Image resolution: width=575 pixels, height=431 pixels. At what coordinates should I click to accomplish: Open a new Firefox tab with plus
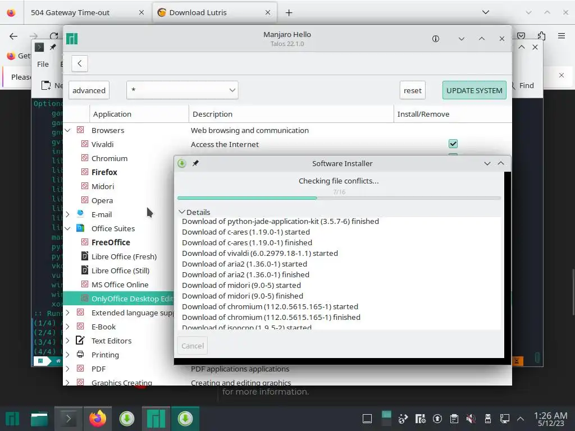(289, 13)
